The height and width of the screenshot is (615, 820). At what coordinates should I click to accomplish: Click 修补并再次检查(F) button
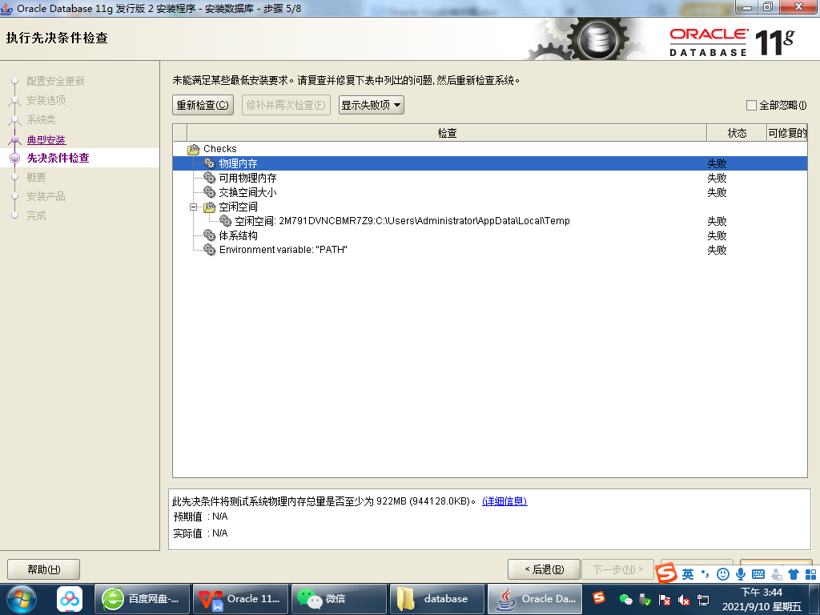click(x=286, y=105)
